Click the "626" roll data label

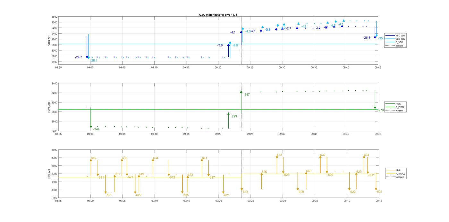click(264, 172)
